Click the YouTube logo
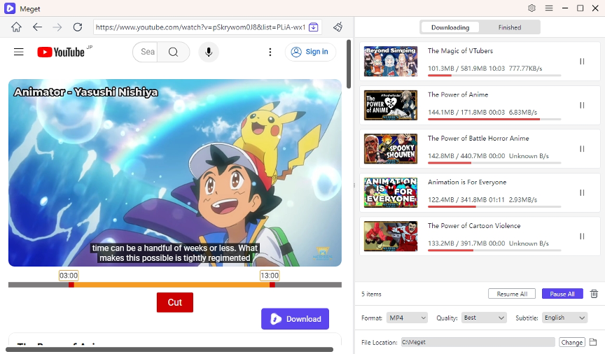Image resolution: width=605 pixels, height=354 pixels. [x=61, y=52]
